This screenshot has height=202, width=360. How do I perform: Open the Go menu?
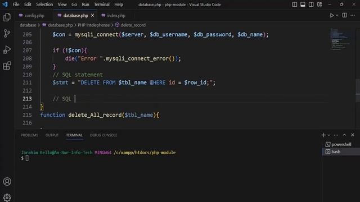tap(74, 4)
